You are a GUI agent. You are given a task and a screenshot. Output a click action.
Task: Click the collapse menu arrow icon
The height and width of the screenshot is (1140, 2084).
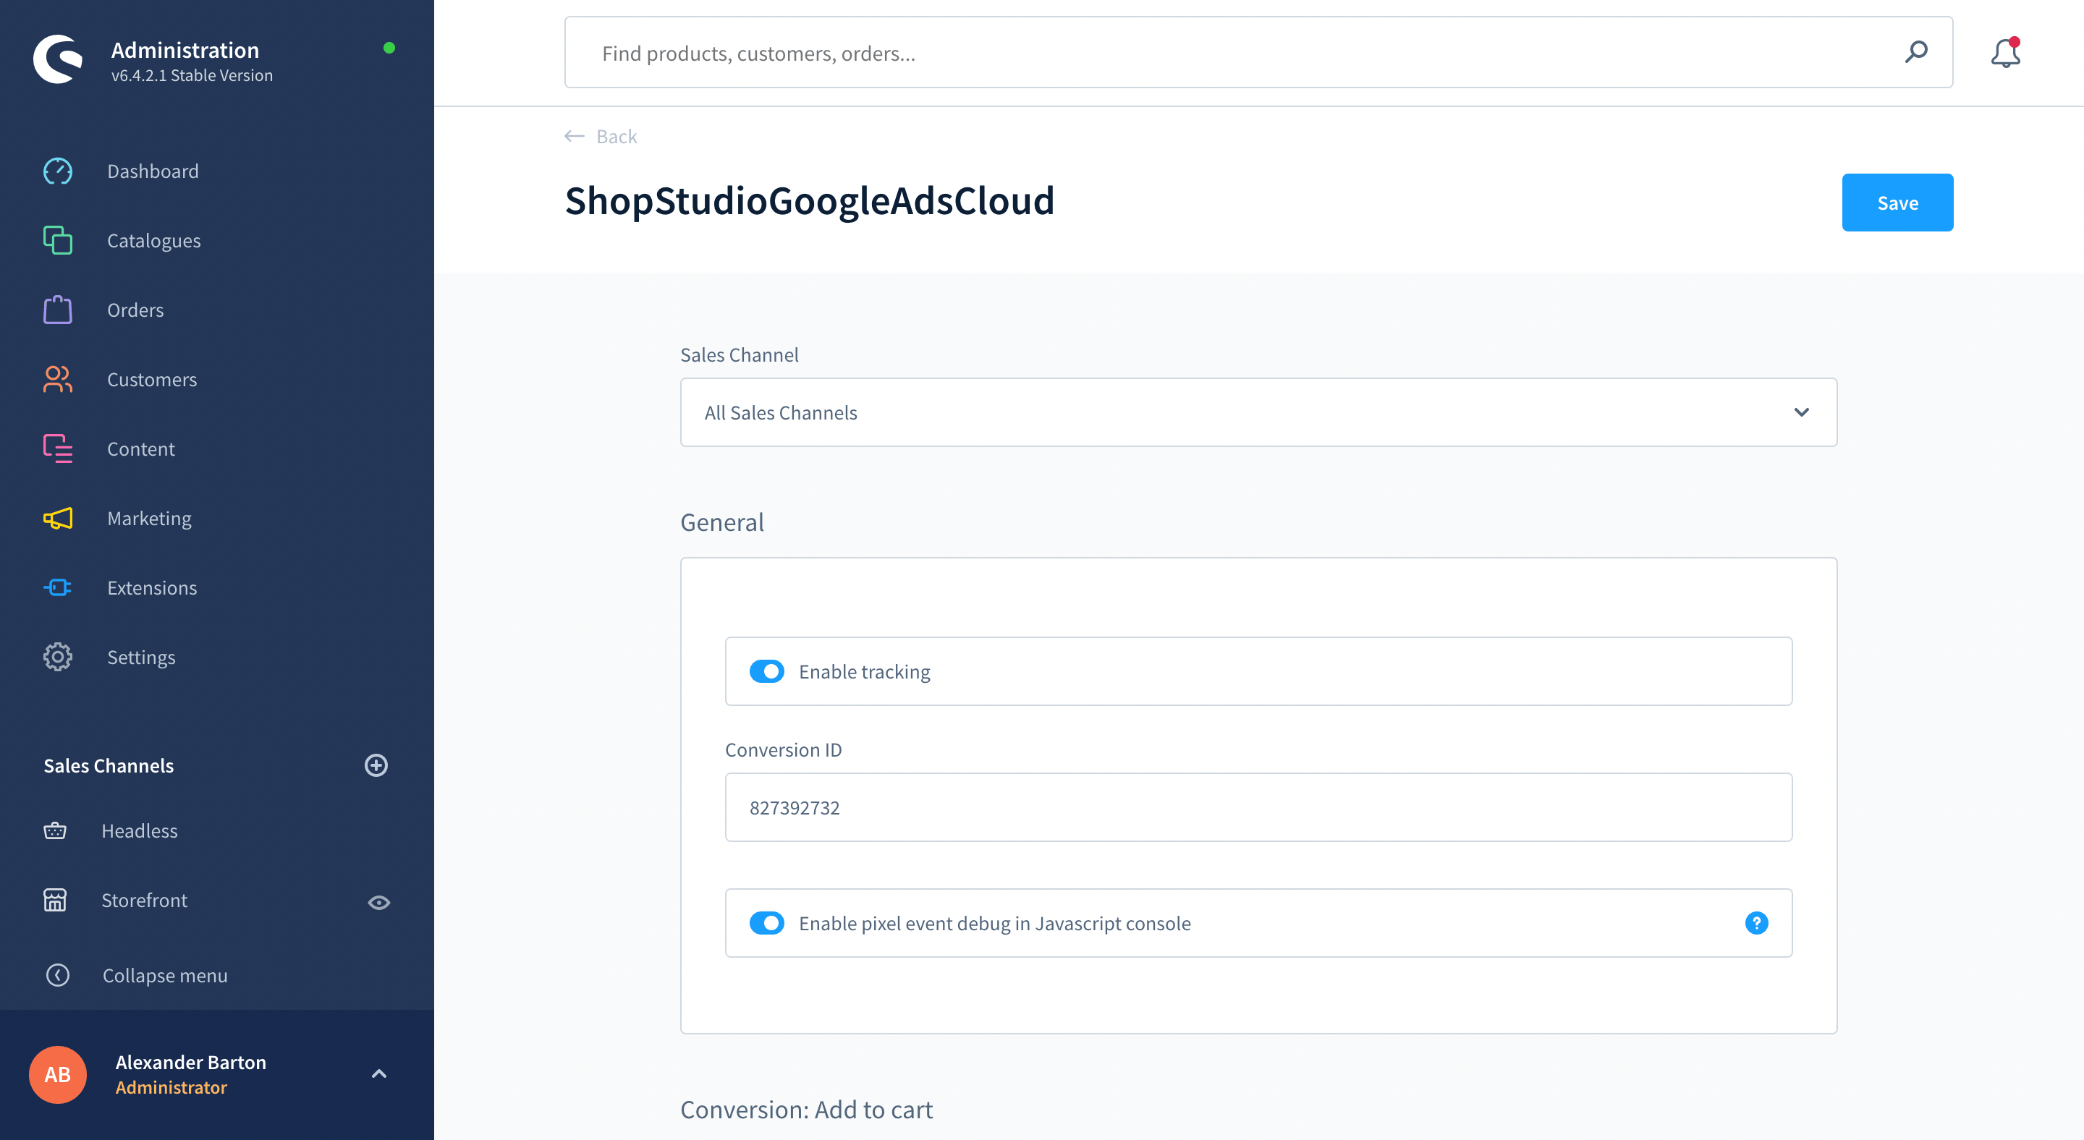click(57, 975)
